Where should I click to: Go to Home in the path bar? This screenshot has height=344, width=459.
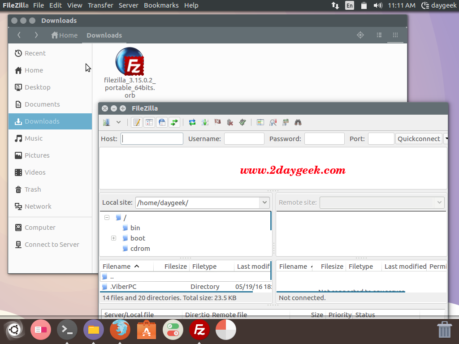[65, 35]
